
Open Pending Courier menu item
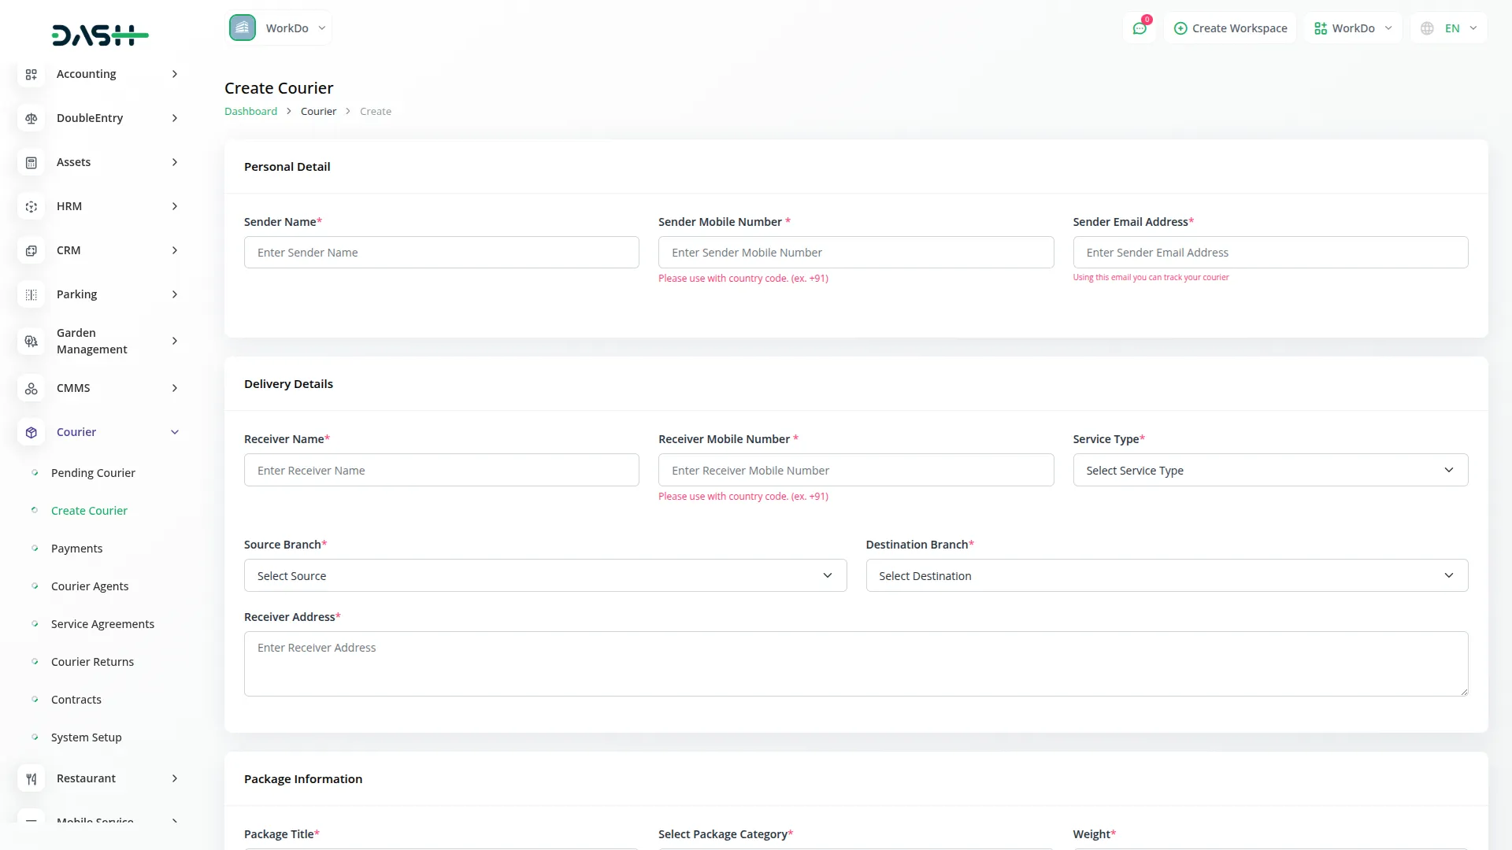click(x=93, y=473)
